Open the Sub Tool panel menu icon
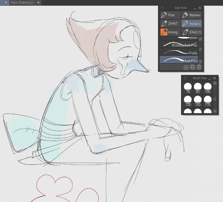The height and width of the screenshot is (202, 223). (x=162, y=8)
